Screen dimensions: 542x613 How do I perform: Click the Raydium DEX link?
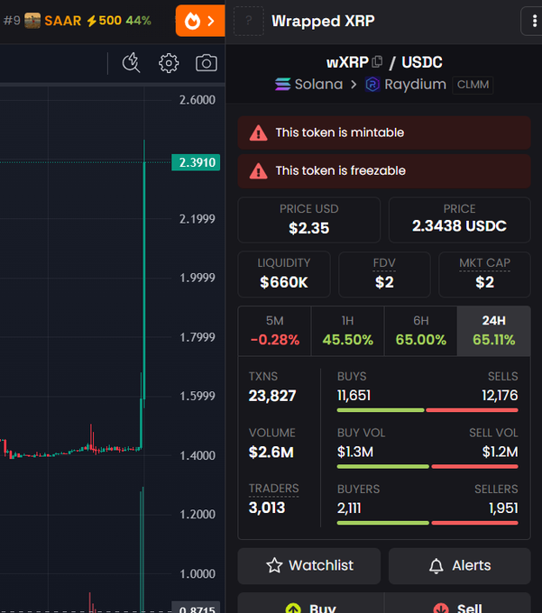coord(406,85)
